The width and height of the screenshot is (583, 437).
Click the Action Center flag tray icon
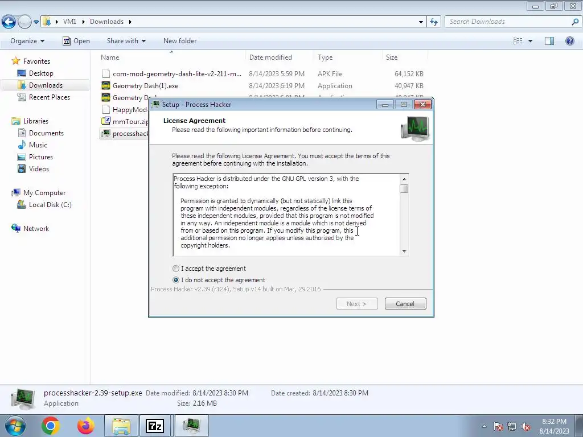pyautogui.click(x=498, y=426)
